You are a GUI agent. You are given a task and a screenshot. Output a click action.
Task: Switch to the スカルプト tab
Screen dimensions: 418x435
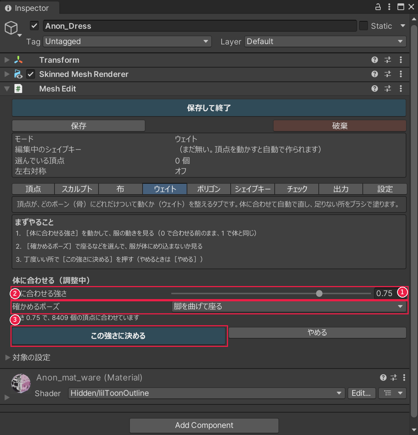point(77,189)
